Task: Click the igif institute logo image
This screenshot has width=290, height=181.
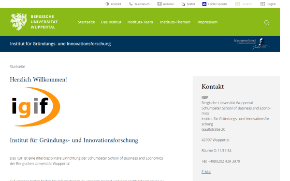Action: [35, 107]
